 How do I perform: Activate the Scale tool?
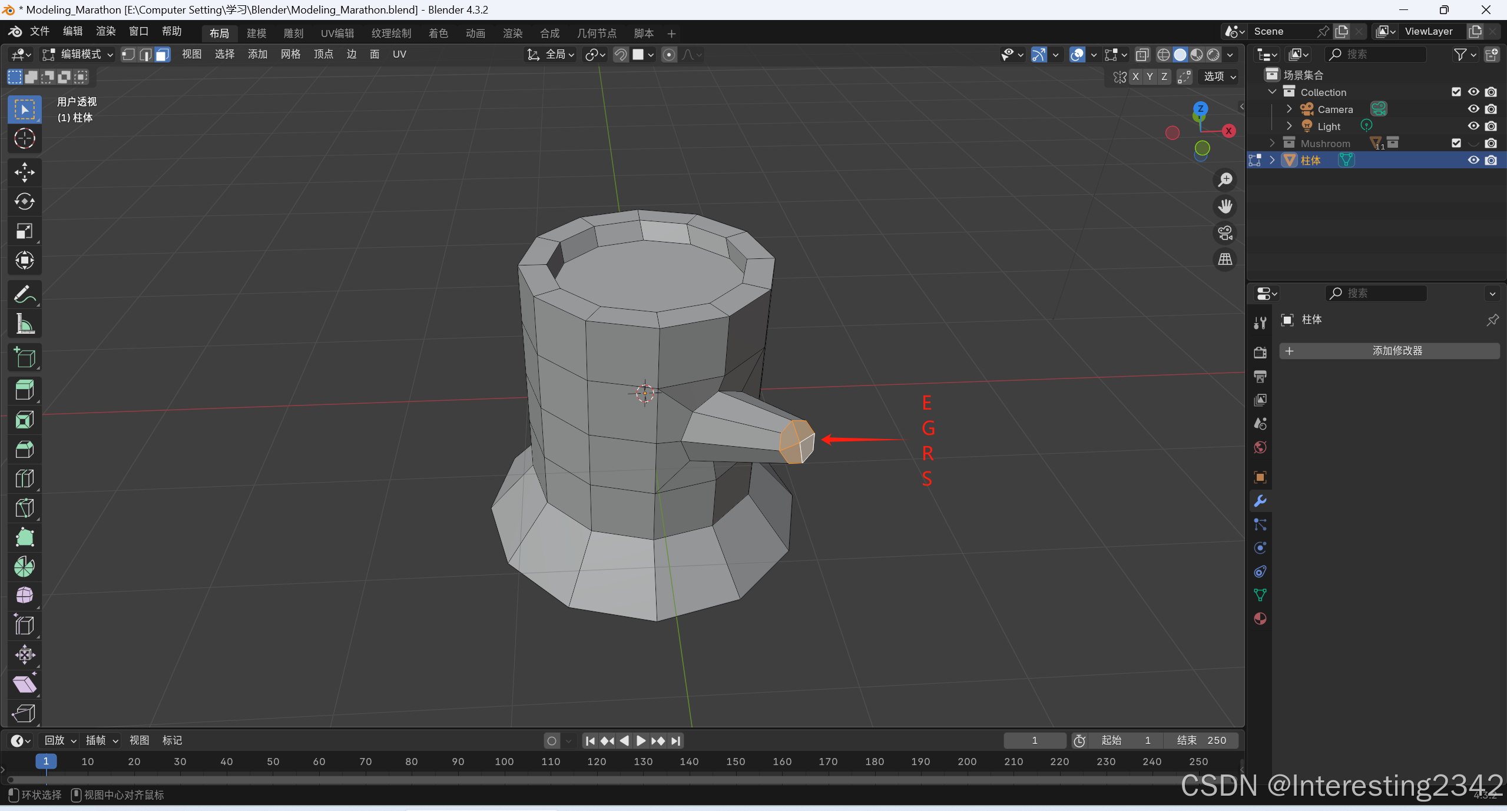(x=24, y=231)
